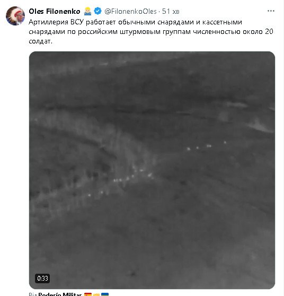Click the man emoji beside the author name
The image size is (284, 296).
click(x=87, y=11)
